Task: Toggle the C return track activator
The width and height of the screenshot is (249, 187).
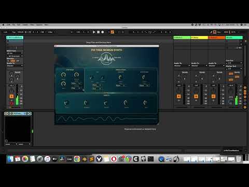Action: pos(214,96)
